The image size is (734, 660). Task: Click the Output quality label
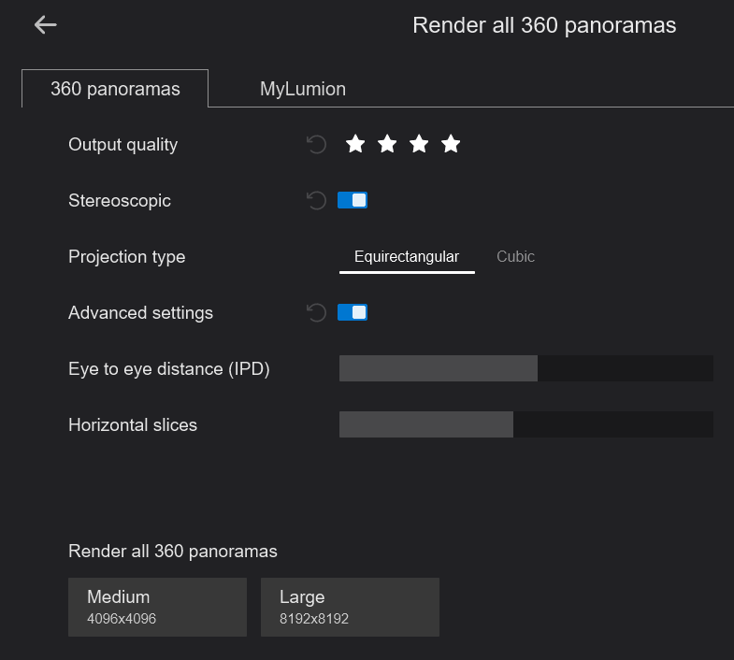click(122, 145)
